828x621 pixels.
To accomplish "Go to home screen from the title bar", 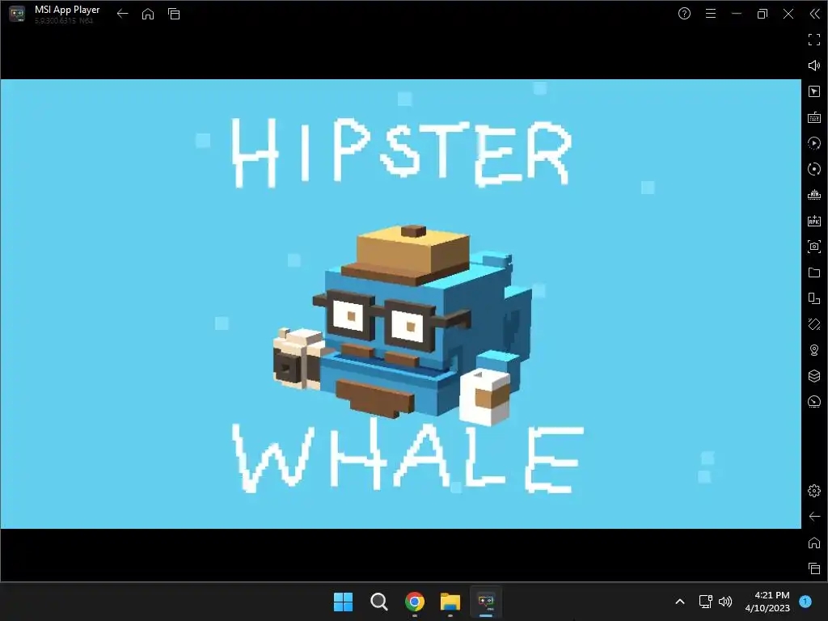I will point(148,14).
